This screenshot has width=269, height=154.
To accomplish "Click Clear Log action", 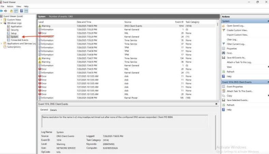I will coord(232,39).
